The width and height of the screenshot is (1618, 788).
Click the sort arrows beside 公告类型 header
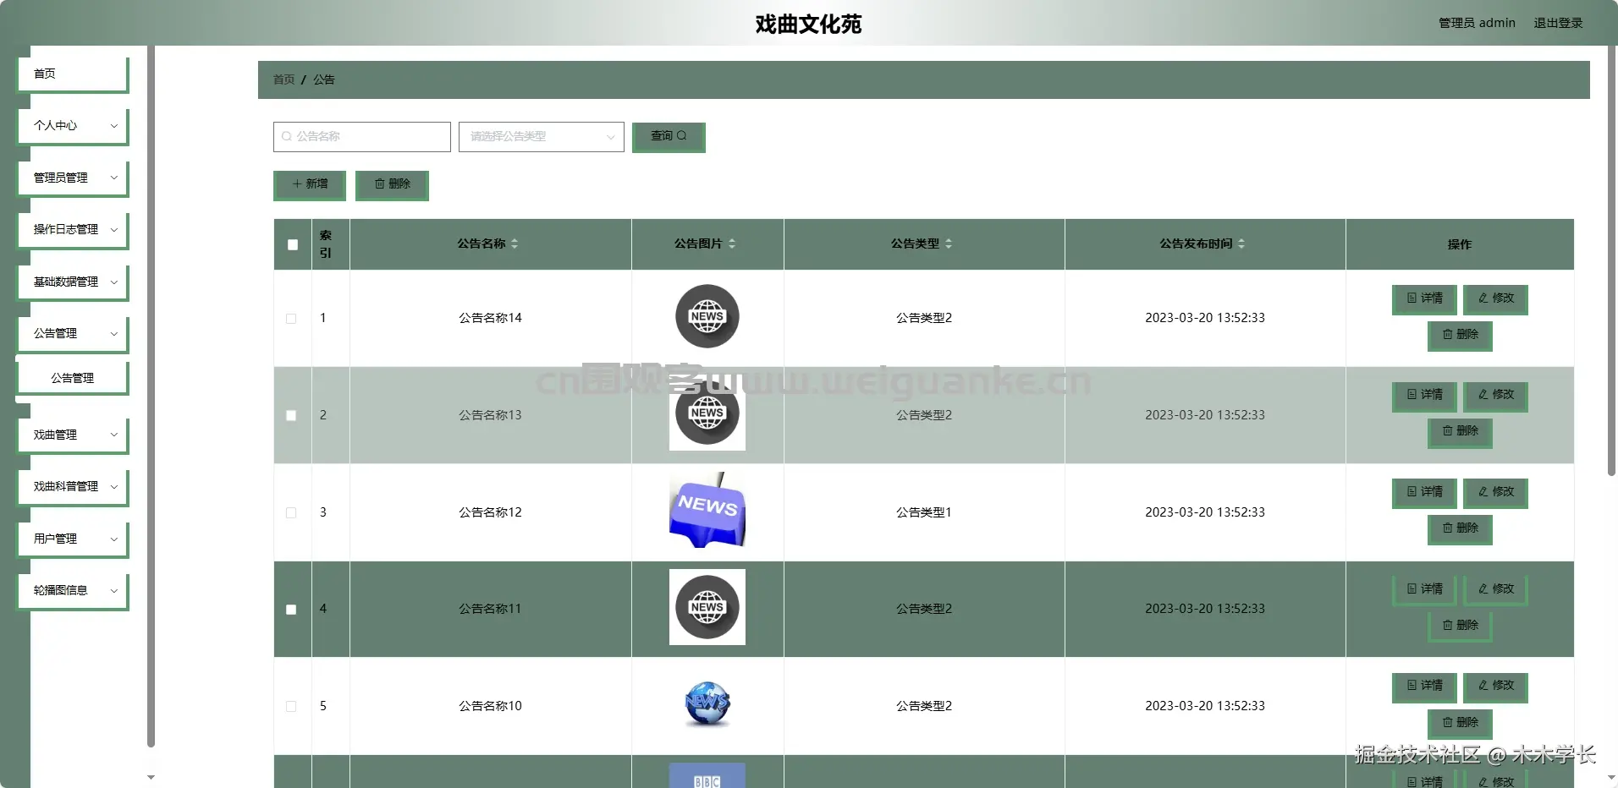(949, 244)
